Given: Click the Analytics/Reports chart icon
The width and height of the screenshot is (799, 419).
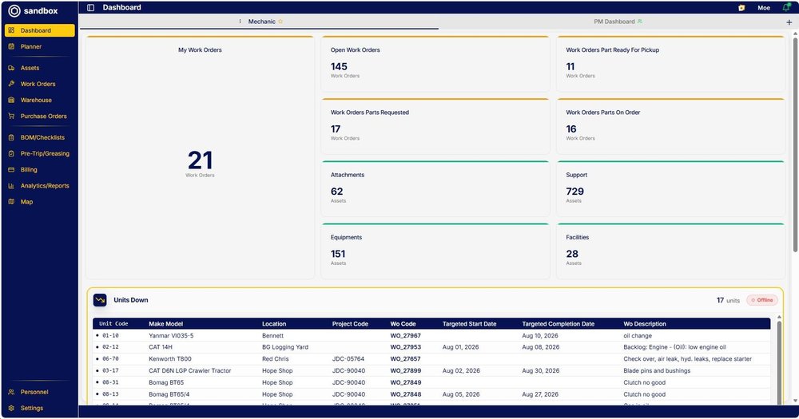Looking at the screenshot, I should click(11, 186).
